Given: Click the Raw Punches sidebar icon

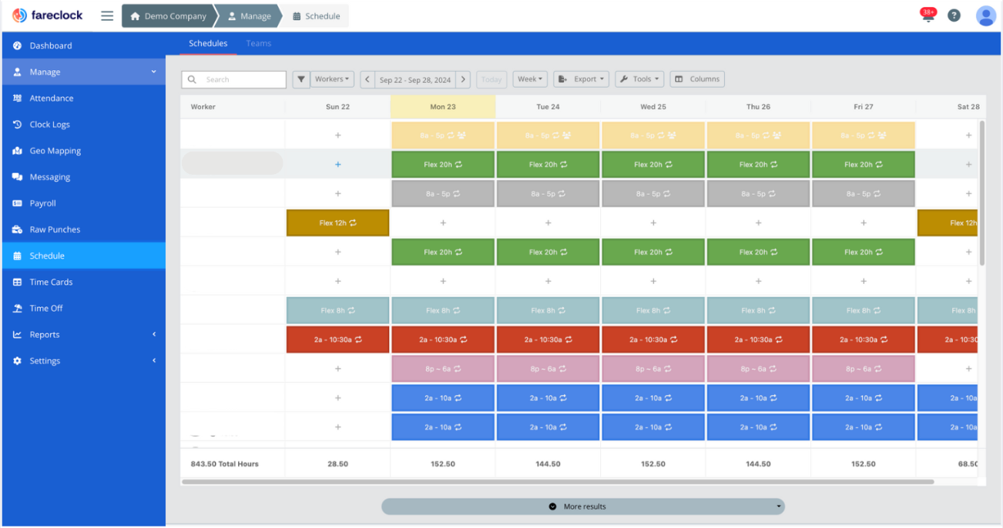Looking at the screenshot, I should click(17, 229).
